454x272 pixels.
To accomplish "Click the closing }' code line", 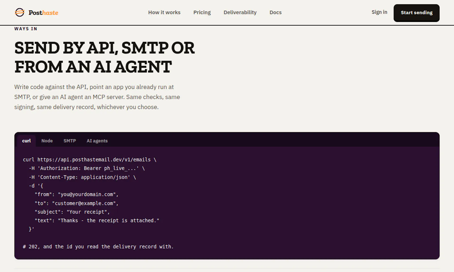I will tap(31, 229).
